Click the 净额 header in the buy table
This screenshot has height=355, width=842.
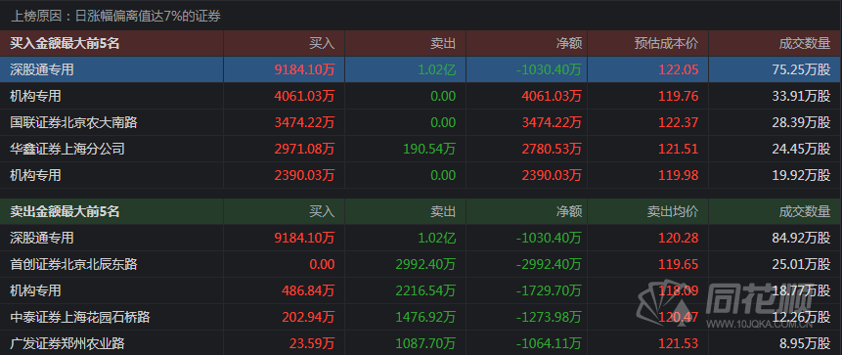pos(569,43)
